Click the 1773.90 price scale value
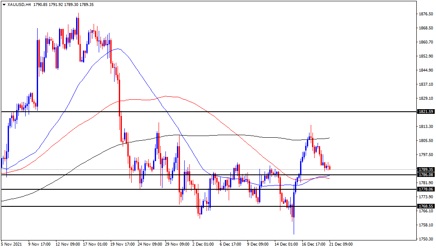This screenshot has height=249, width=436. [426, 197]
